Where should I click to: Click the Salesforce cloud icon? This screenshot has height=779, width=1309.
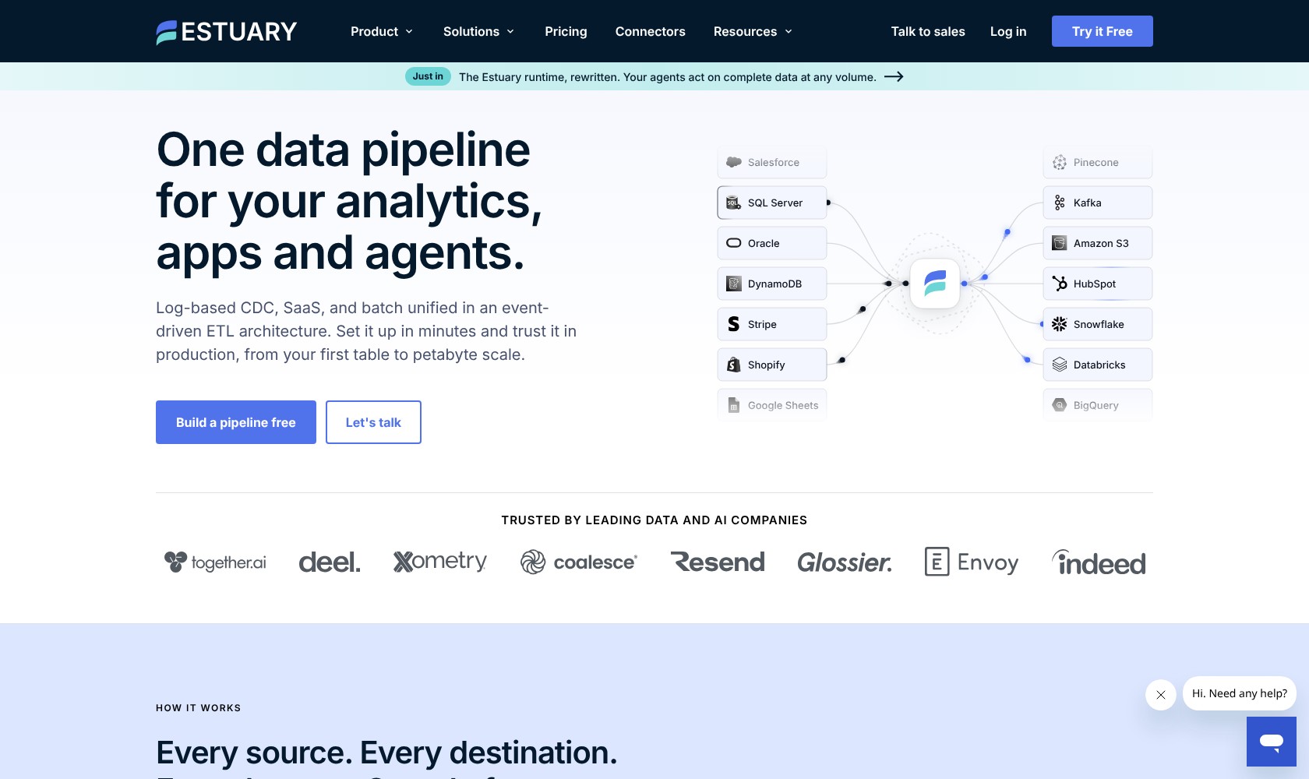point(733,162)
